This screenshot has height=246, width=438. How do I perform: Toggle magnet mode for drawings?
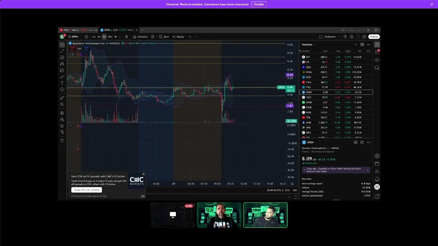pyautogui.click(x=62, y=113)
